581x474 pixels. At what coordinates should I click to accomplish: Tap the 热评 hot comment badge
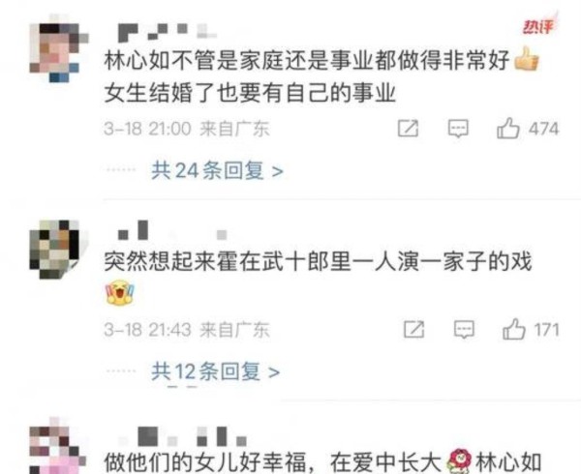(x=538, y=26)
